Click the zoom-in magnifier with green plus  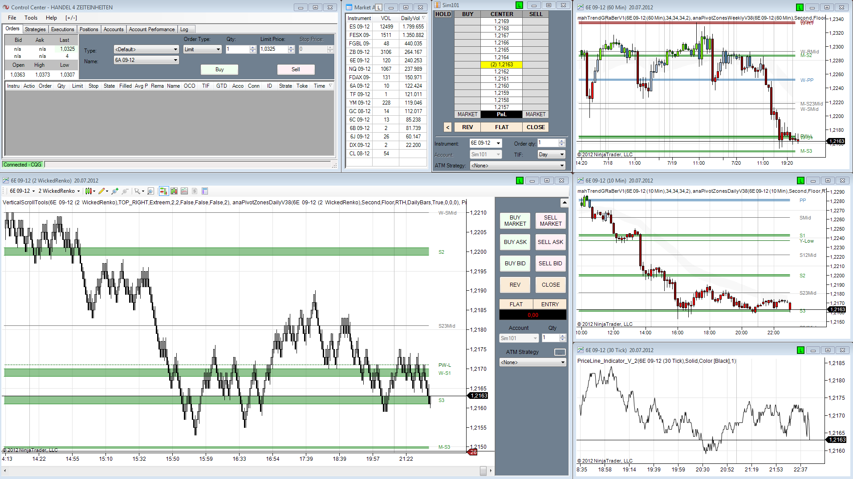pyautogui.click(x=115, y=191)
